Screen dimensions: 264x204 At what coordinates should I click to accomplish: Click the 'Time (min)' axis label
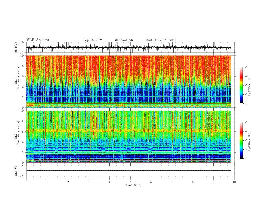(133, 185)
